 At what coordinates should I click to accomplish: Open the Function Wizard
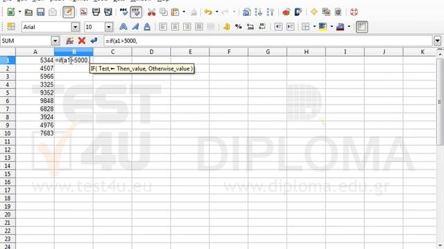click(69, 41)
